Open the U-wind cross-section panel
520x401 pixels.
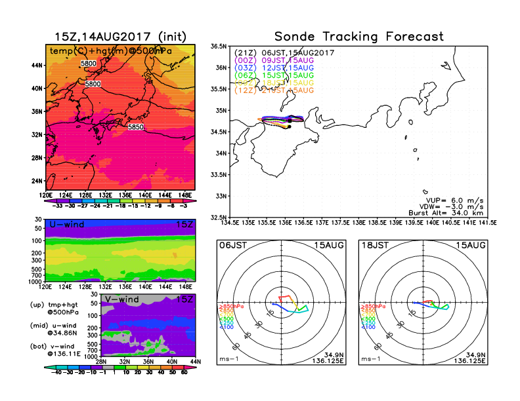[119, 250]
